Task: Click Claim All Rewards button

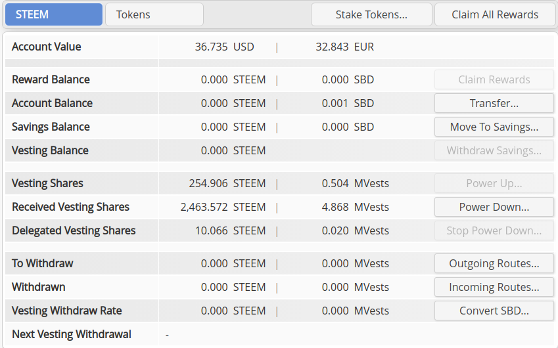Action: coord(495,14)
